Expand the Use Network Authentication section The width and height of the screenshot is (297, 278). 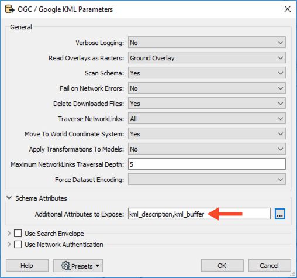[x=9, y=244]
